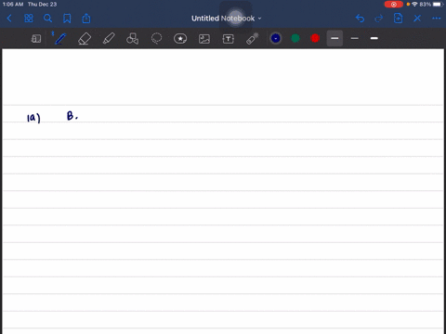446x334 pixels.
Task: Select the Laser pointer tool
Action: pos(253,39)
